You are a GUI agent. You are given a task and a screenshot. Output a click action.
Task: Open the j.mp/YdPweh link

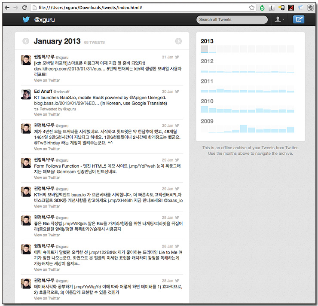[142, 166]
